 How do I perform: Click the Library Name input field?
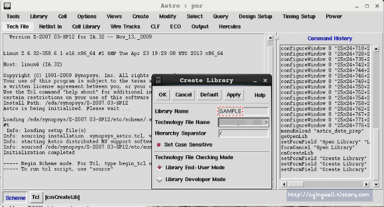pyautogui.click(x=243, y=111)
